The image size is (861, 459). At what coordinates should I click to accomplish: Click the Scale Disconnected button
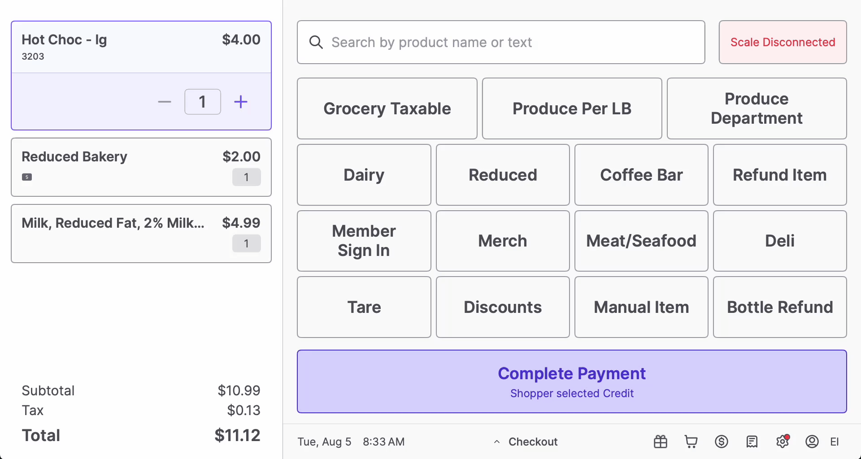click(x=783, y=42)
